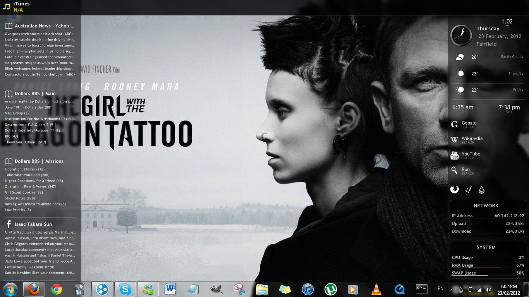Launch GIMP from the taskbar
The width and height of the screenshot is (529, 297).
point(216,289)
